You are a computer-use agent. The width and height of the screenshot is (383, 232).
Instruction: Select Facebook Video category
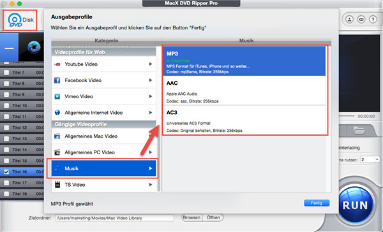(x=103, y=80)
